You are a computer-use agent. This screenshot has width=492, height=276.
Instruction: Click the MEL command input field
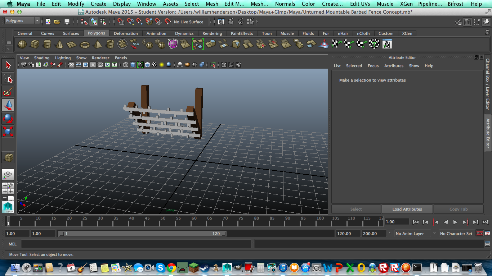coord(136,244)
